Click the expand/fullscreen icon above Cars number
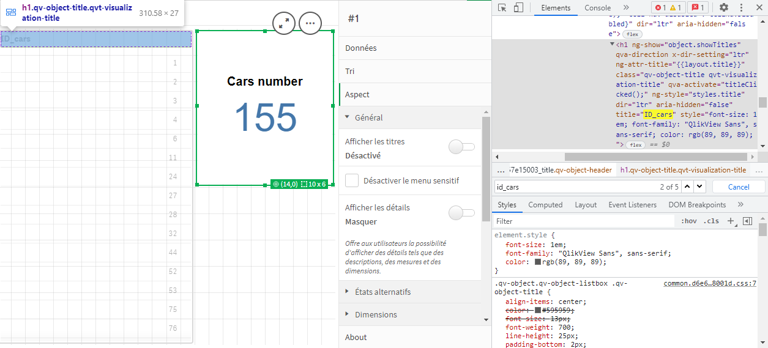The height and width of the screenshot is (348, 768). [x=284, y=23]
